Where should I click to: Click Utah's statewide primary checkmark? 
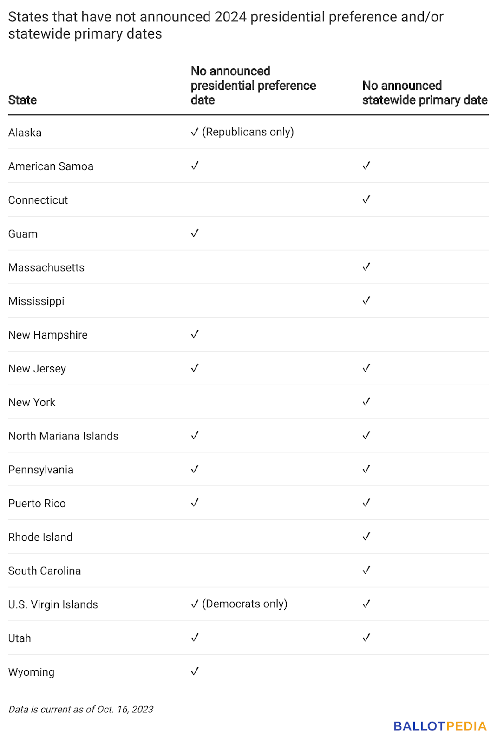(x=366, y=638)
